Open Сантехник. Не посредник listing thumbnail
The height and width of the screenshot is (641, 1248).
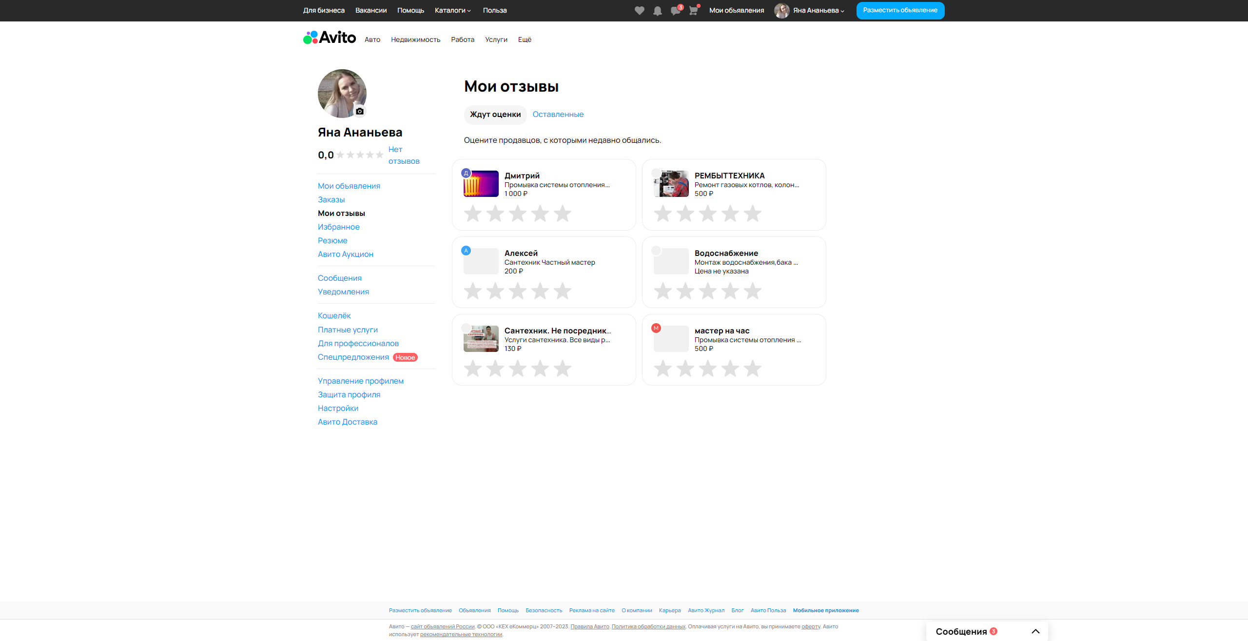(x=481, y=339)
